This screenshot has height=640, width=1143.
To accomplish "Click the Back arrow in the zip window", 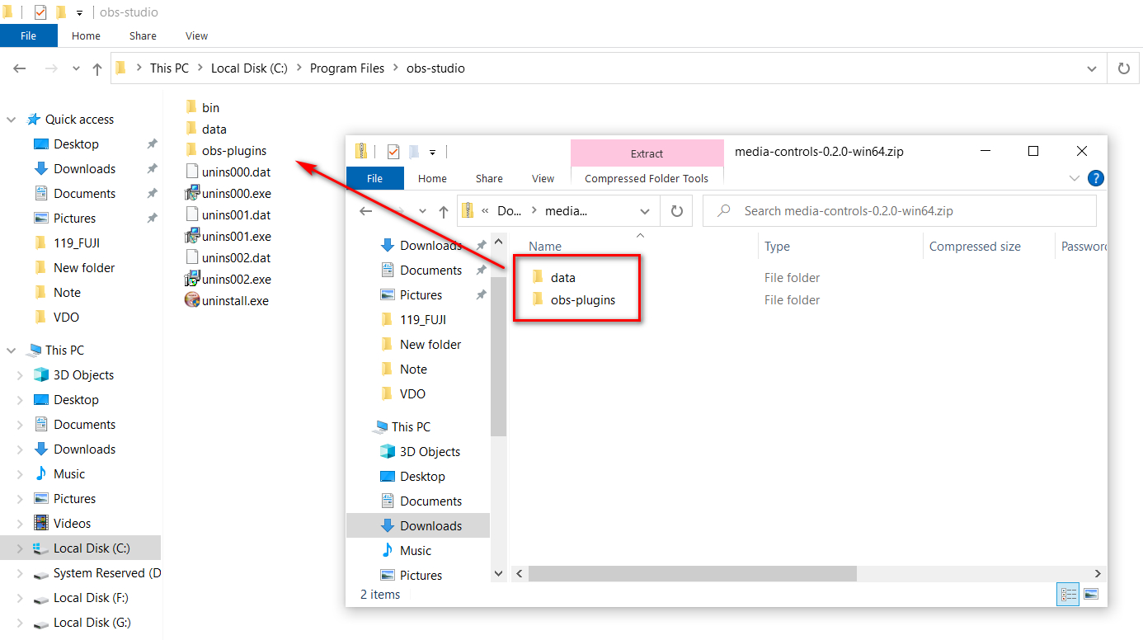I will coord(366,210).
